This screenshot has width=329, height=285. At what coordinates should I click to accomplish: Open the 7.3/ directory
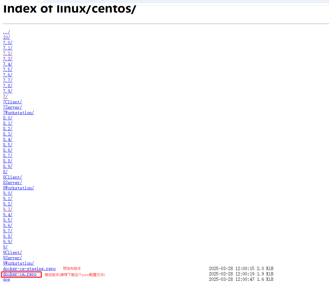click(8, 59)
